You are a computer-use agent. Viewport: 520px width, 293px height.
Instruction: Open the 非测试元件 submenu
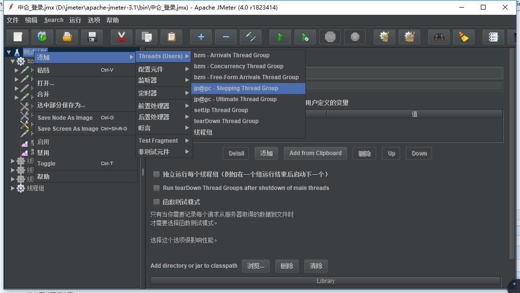click(163, 152)
